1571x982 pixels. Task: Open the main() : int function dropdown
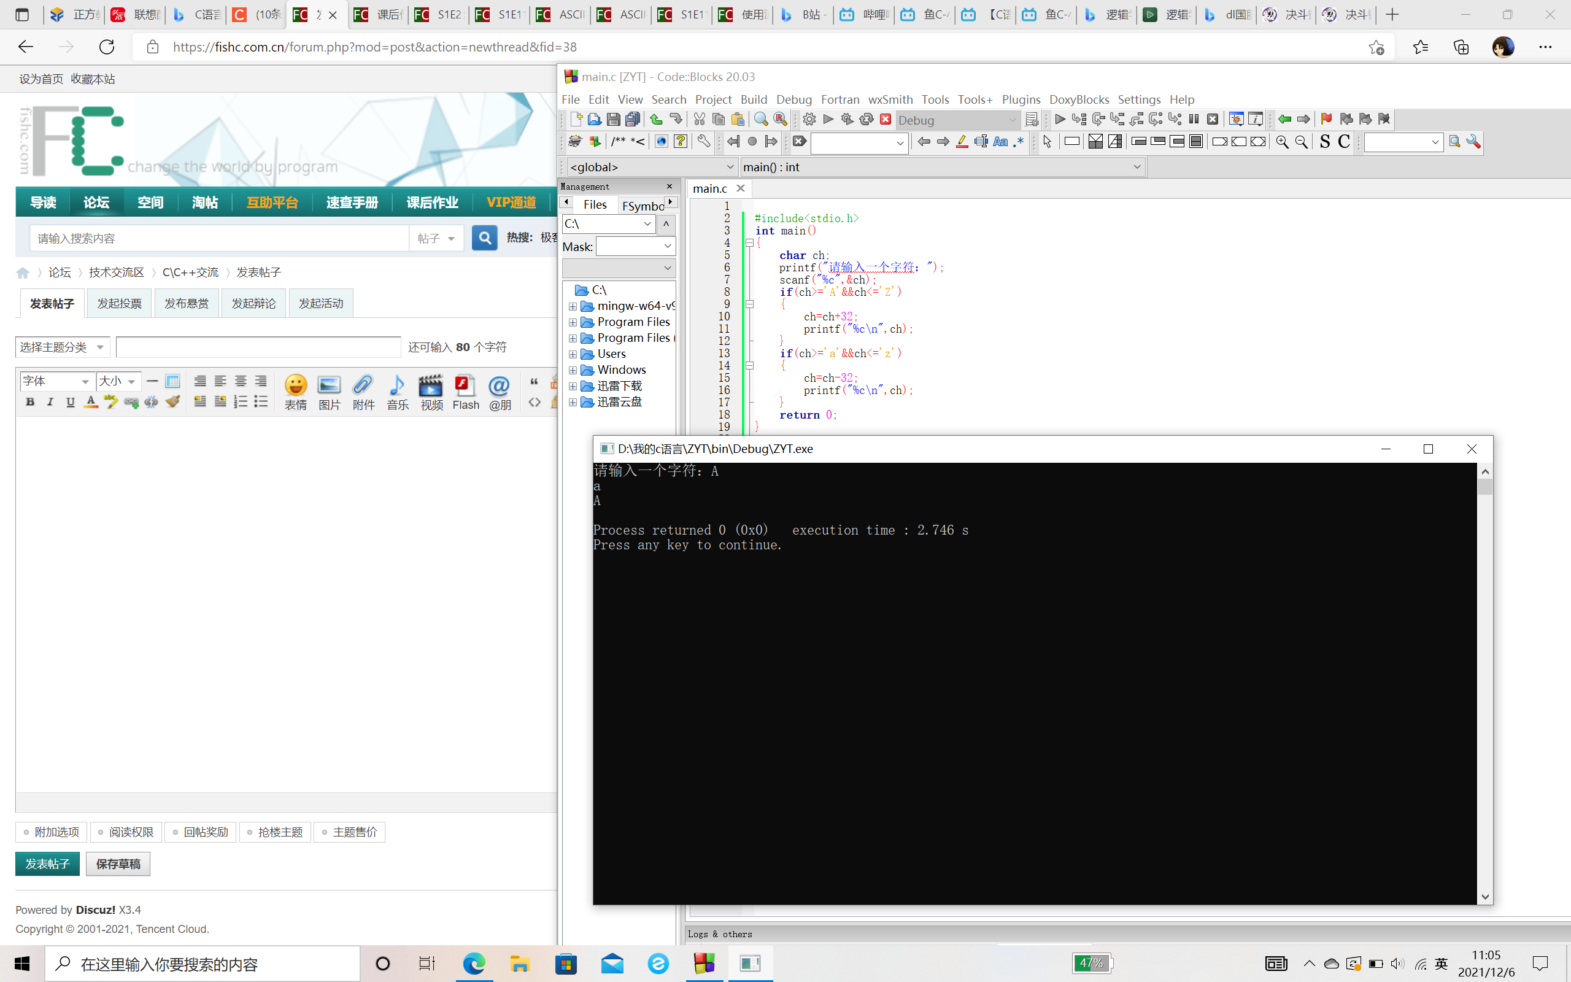click(942, 167)
